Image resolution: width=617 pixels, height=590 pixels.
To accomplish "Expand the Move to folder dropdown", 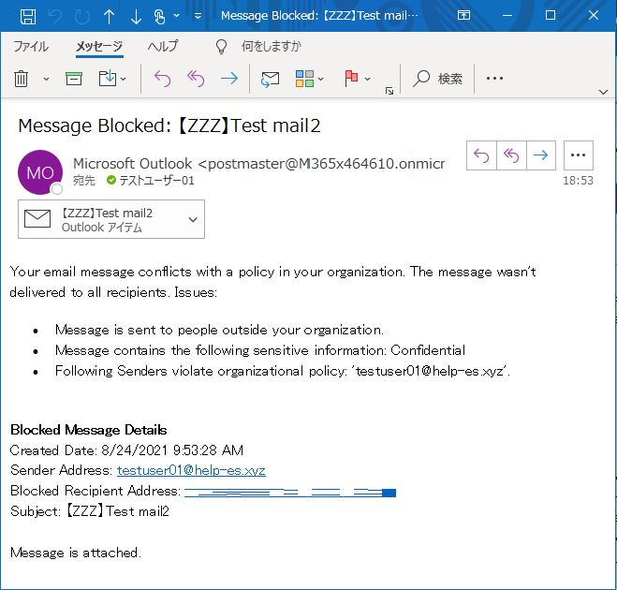I will (x=112, y=79).
